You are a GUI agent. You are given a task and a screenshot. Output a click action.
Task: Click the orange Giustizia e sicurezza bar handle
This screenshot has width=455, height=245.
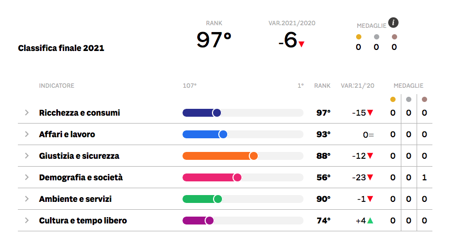(254, 156)
